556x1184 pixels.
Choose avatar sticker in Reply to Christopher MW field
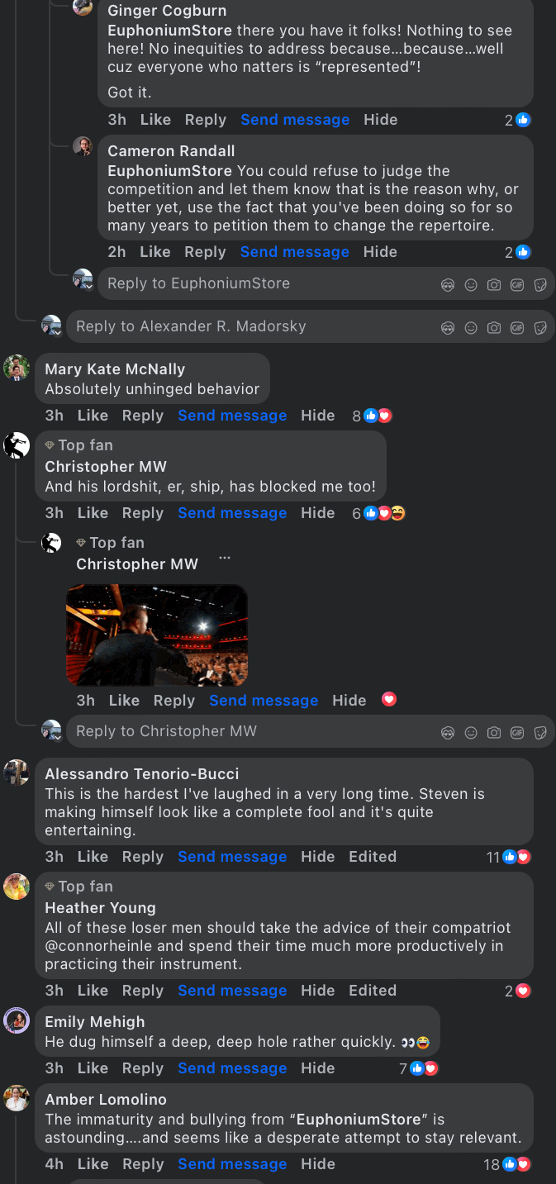(x=448, y=732)
